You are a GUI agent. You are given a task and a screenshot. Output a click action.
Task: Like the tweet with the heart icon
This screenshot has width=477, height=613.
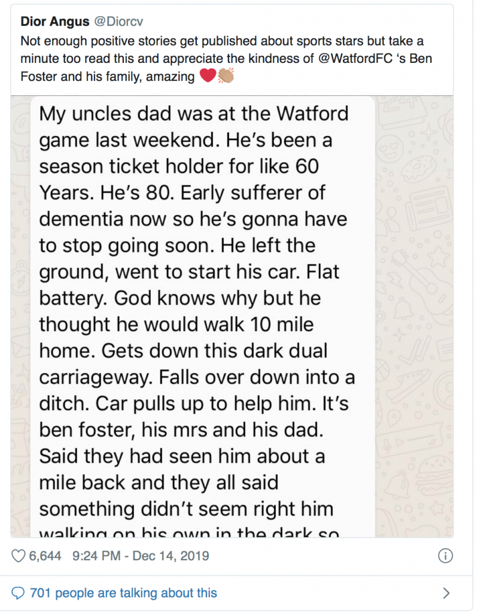click(19, 556)
